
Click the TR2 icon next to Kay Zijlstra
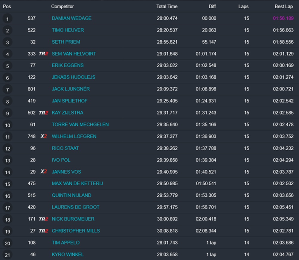(43, 113)
